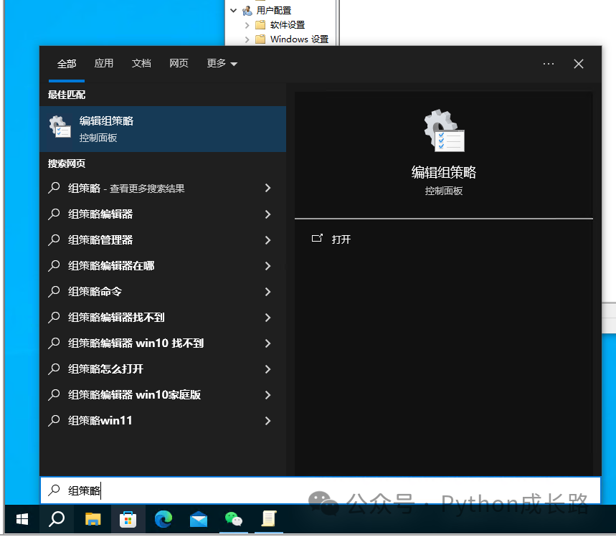Open Microsoft Edge from the taskbar

(164, 519)
